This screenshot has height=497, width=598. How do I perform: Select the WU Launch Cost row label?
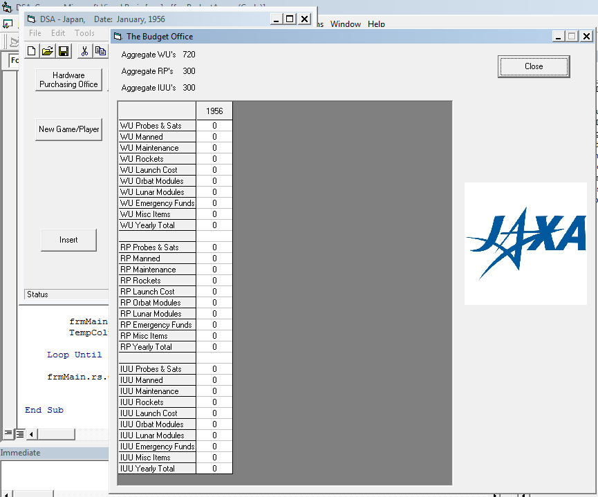[157, 170]
